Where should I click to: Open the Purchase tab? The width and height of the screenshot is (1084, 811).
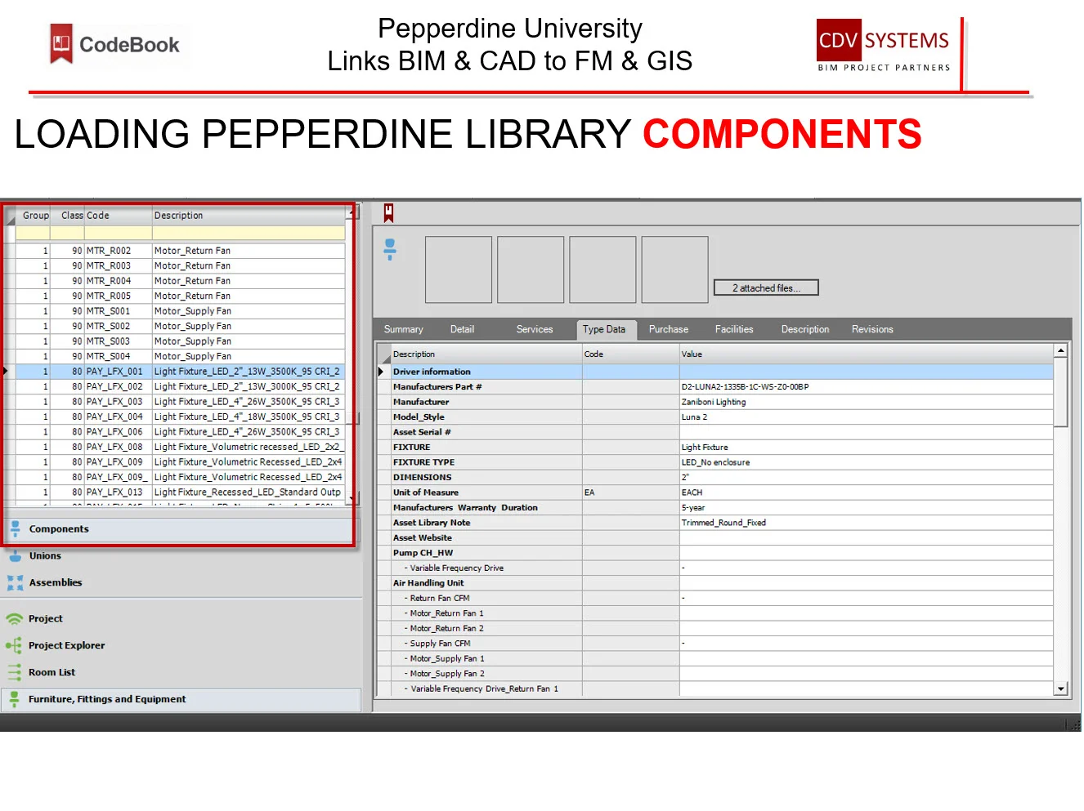pyautogui.click(x=669, y=329)
